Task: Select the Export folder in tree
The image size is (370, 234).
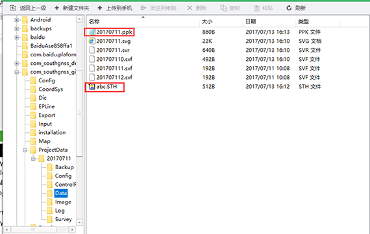Action: pyautogui.click(x=47, y=115)
